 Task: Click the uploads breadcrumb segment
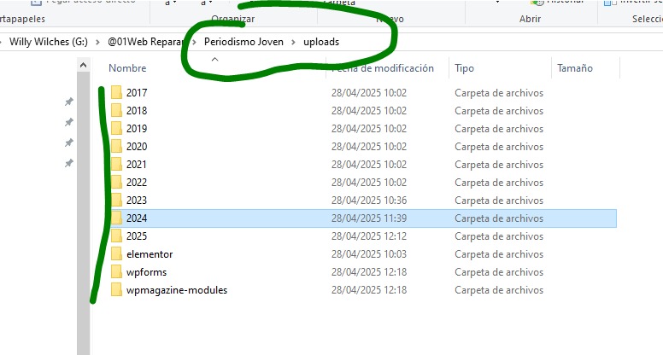pos(320,42)
